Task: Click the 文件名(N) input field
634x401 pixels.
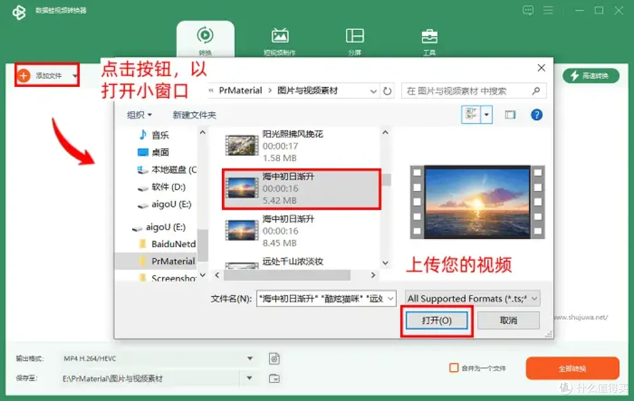Action: [x=326, y=299]
